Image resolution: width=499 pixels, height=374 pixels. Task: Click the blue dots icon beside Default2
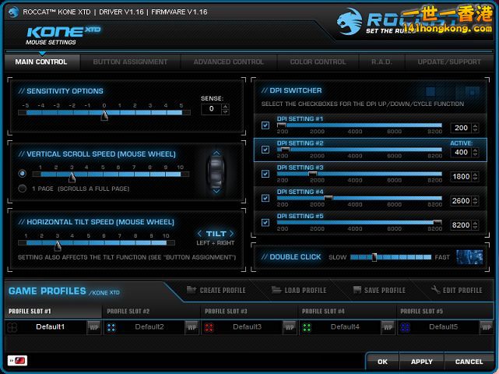(111, 327)
